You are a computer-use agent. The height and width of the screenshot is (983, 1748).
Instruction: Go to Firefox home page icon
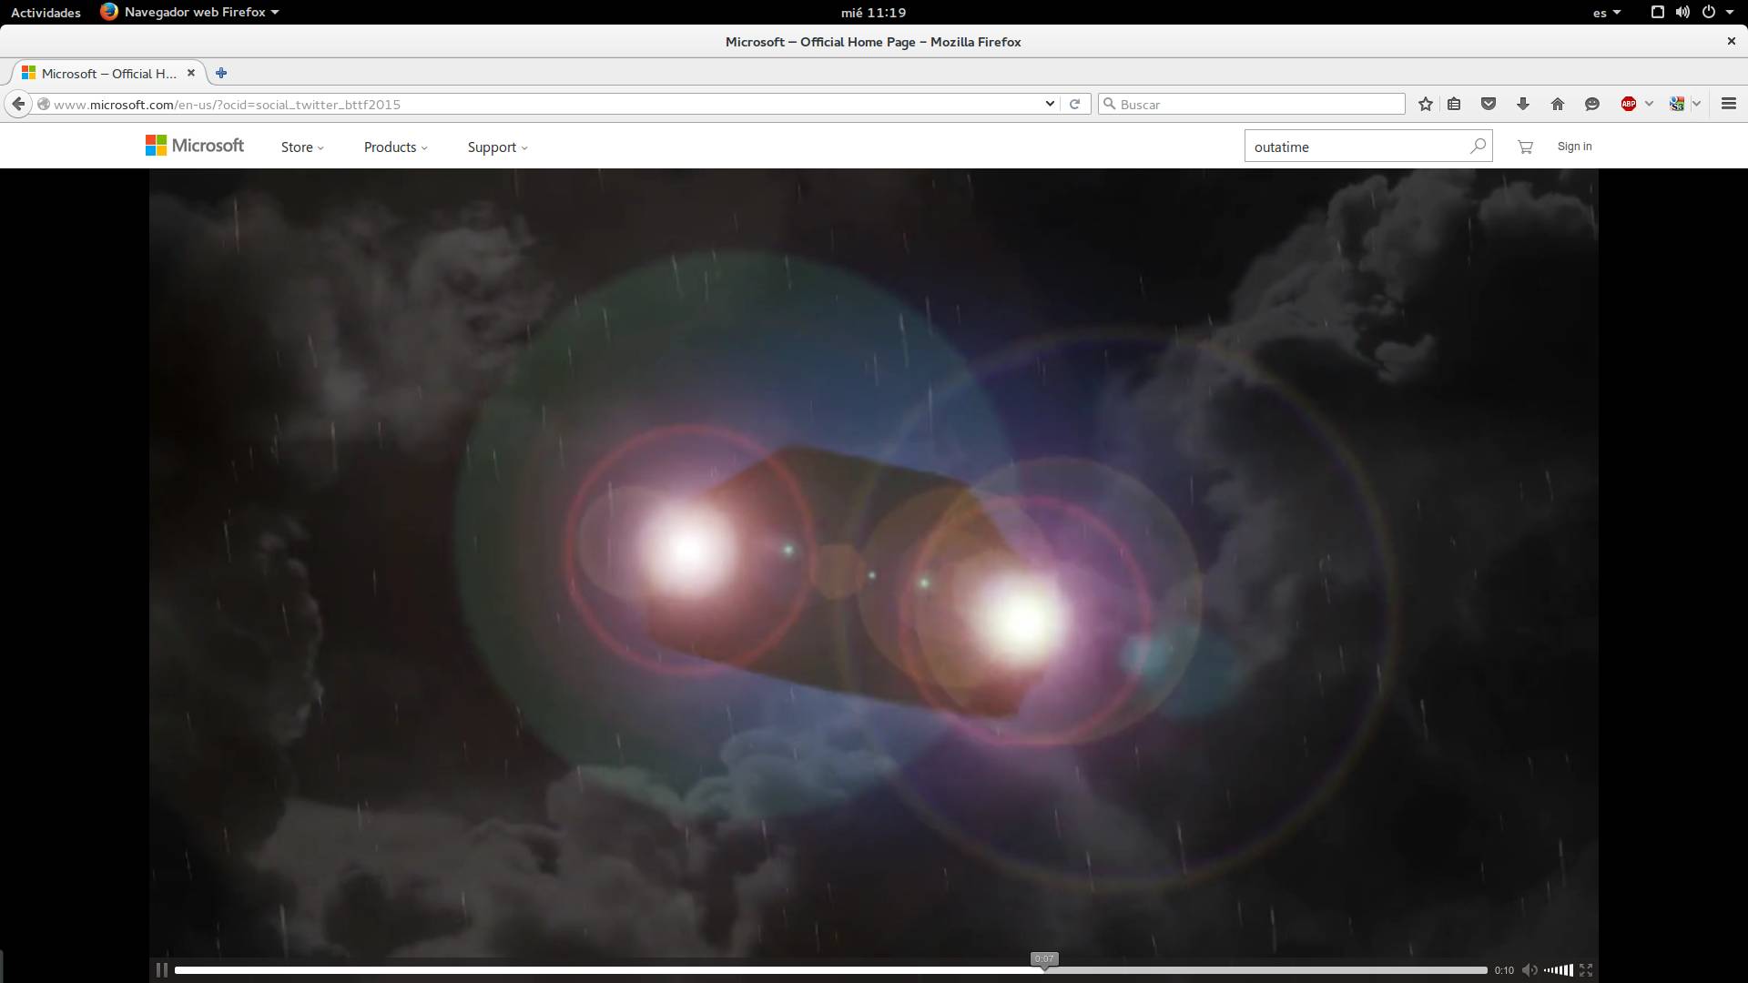(1558, 104)
